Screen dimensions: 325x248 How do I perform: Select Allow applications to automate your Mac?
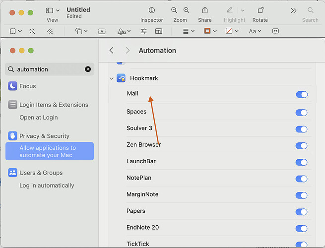(x=50, y=151)
